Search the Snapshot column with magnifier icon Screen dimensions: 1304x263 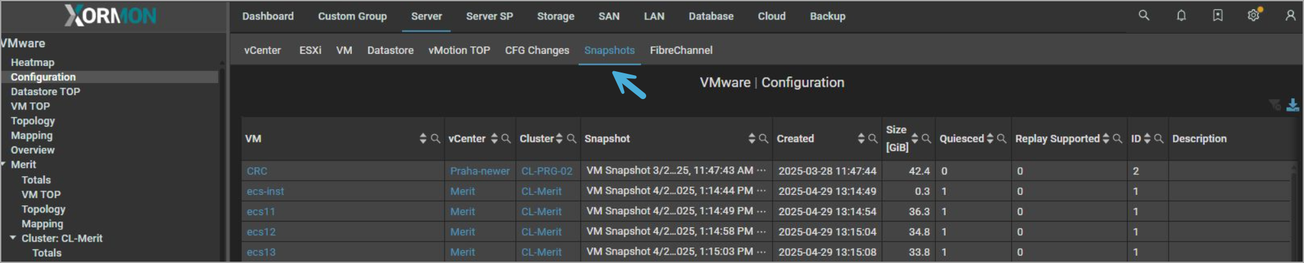pos(763,139)
